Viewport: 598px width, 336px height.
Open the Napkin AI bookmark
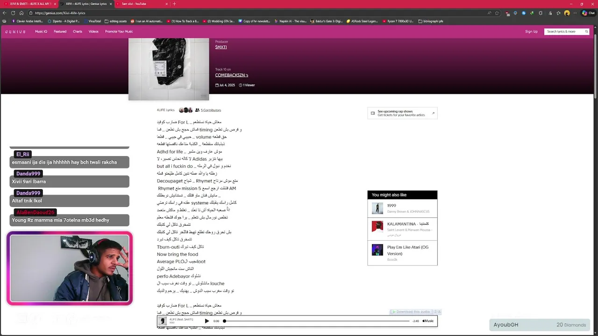[291, 21]
